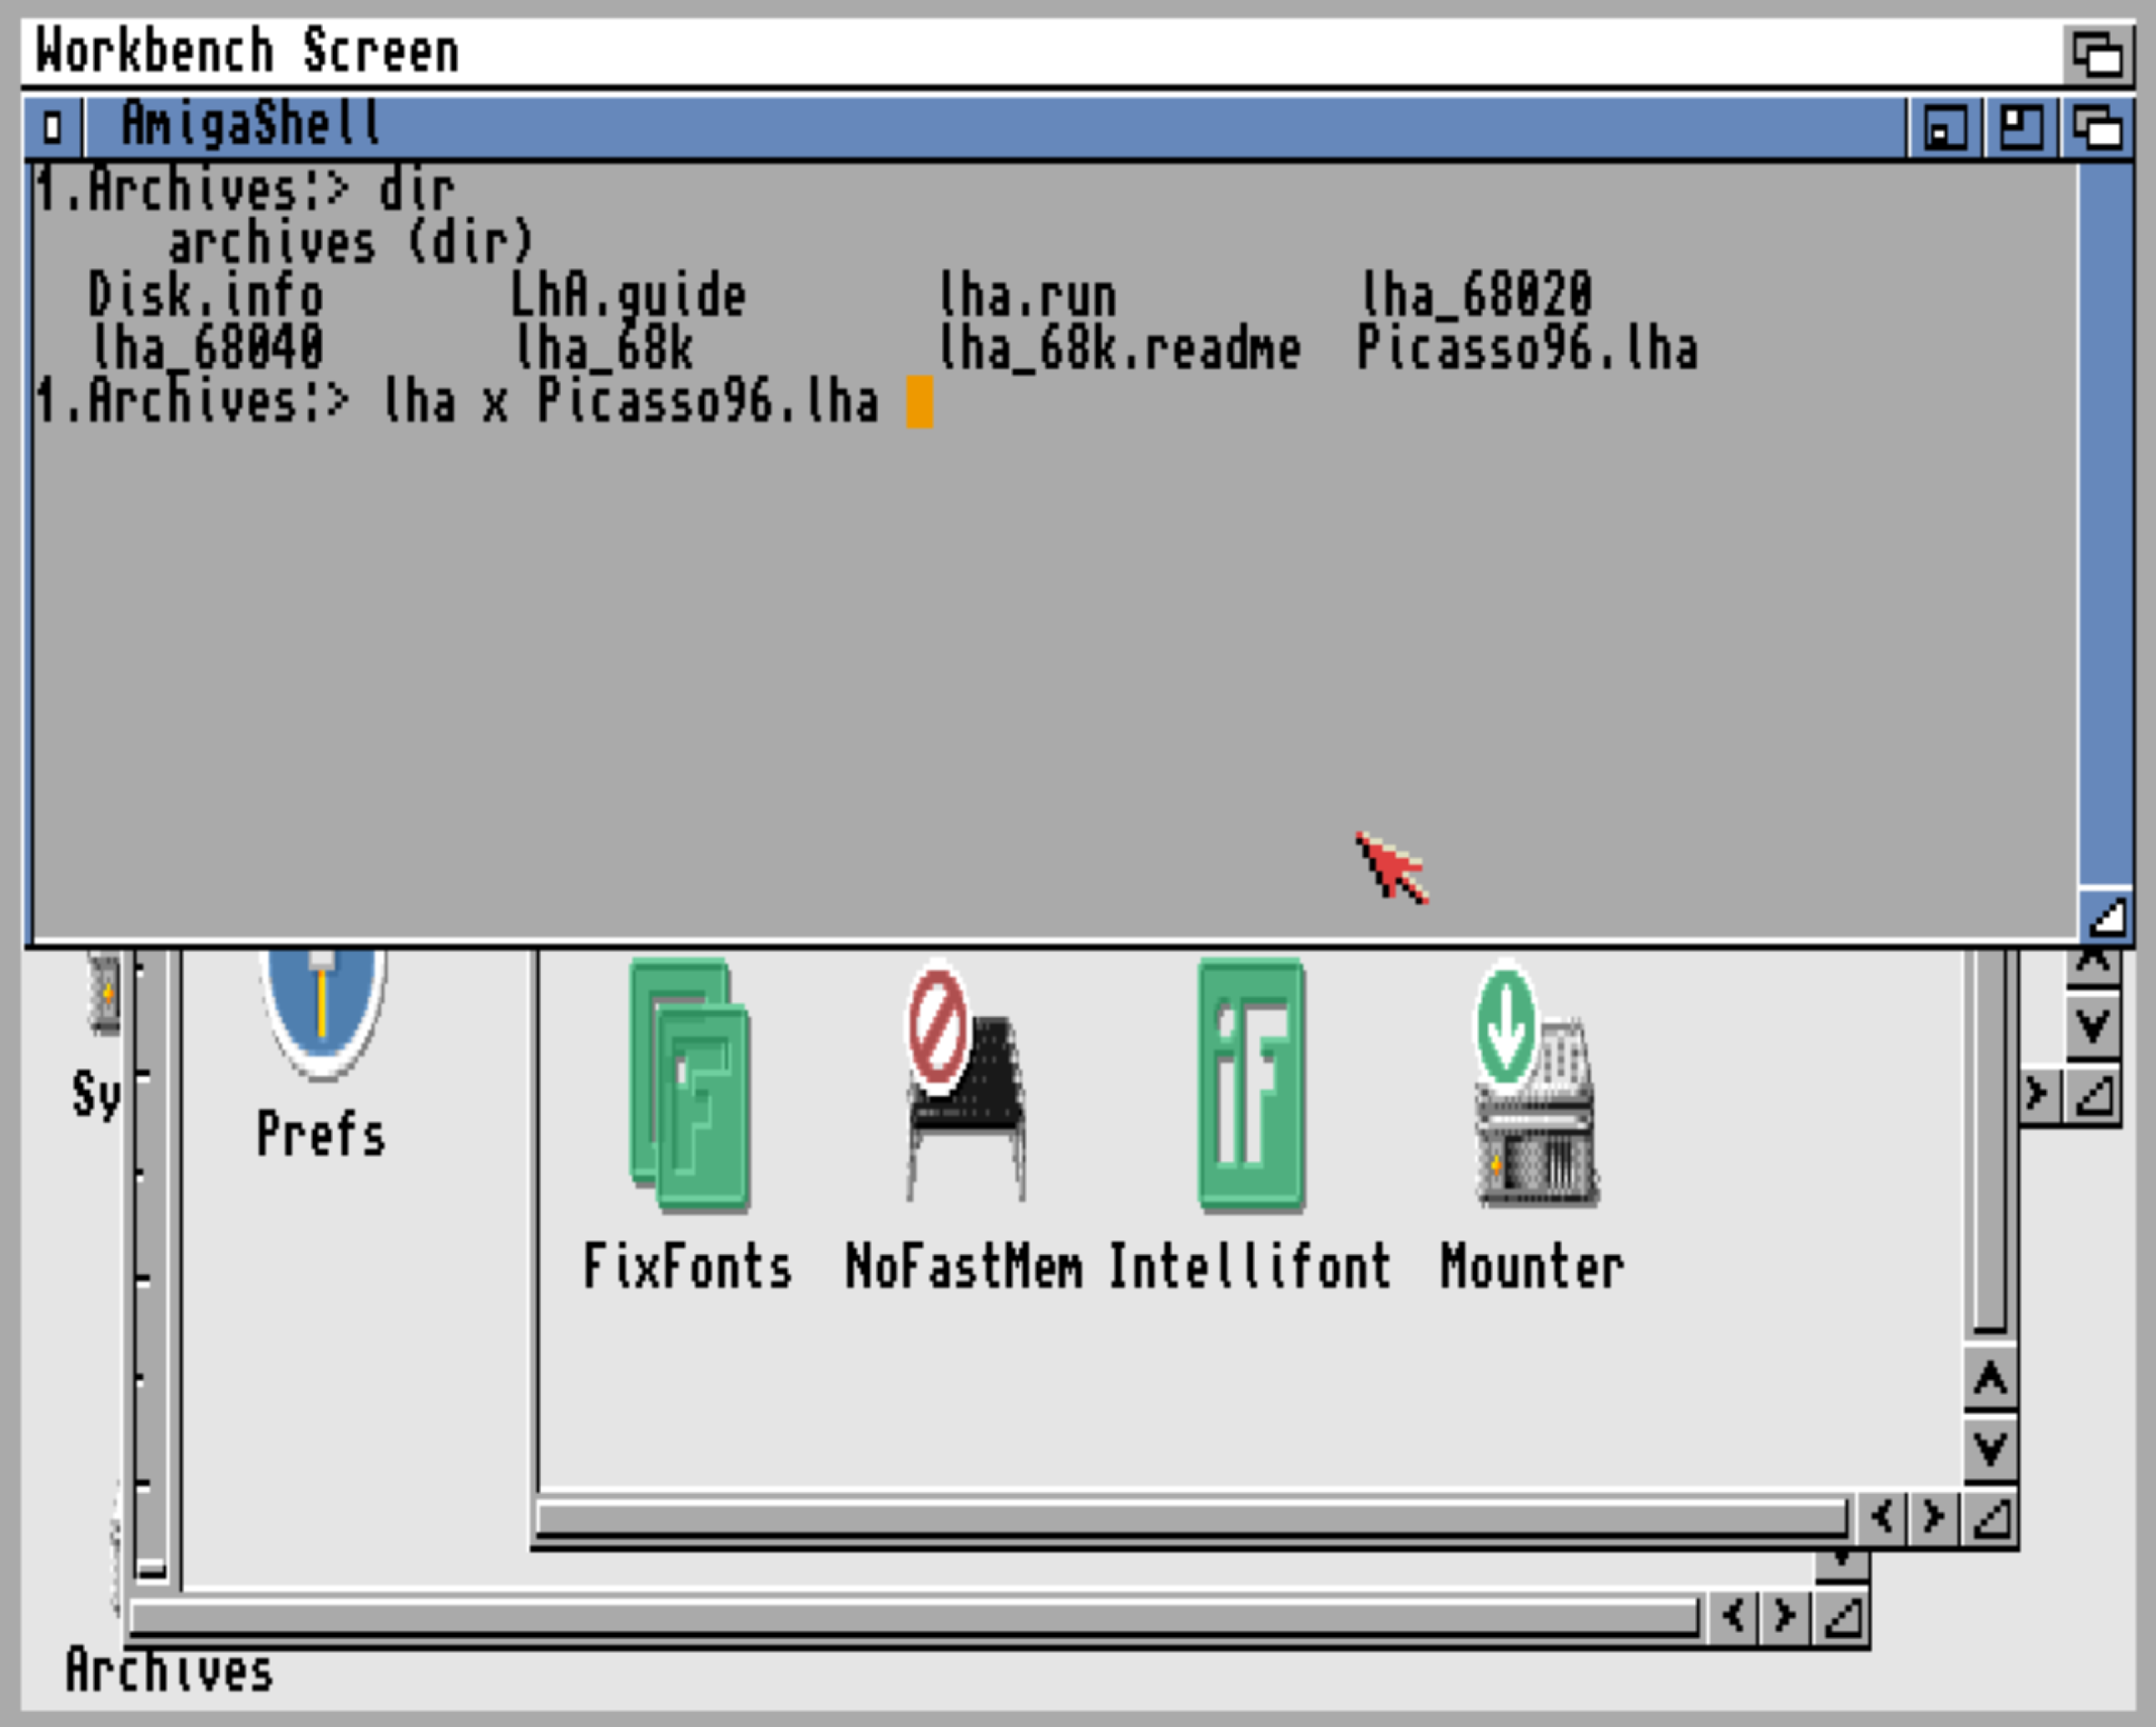Click the AmigaShell iconify gadget
2156x1727 pixels.
[x=1945, y=128]
